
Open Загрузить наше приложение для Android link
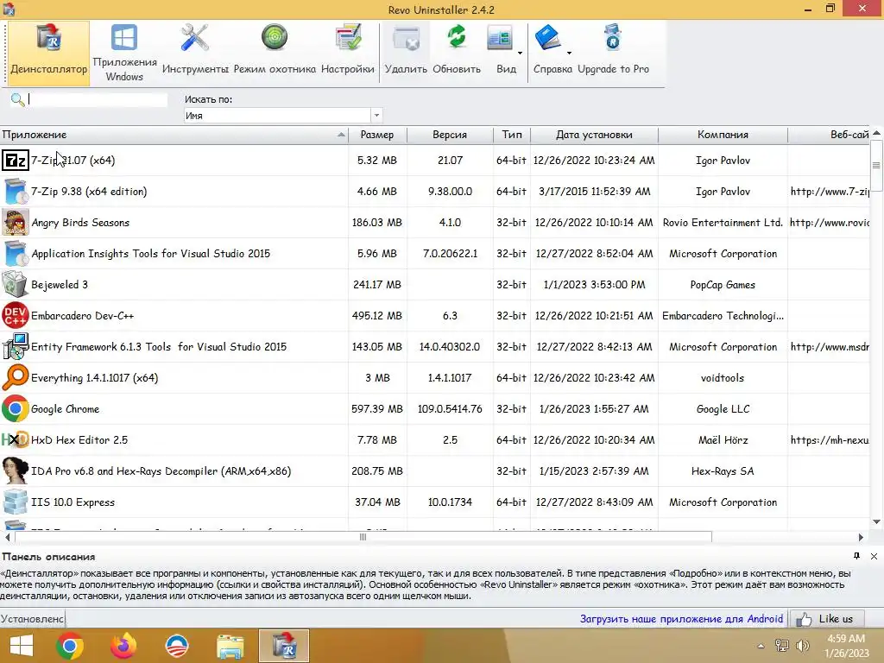pyautogui.click(x=682, y=618)
